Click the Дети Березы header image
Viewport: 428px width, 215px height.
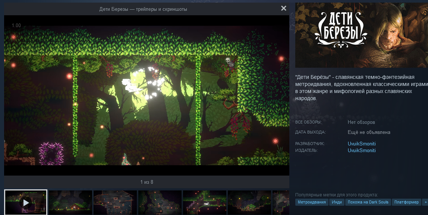click(x=362, y=35)
